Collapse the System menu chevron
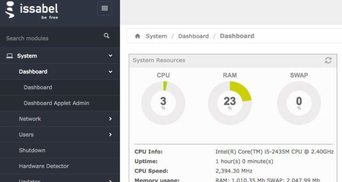The image size is (342, 182). point(110,56)
